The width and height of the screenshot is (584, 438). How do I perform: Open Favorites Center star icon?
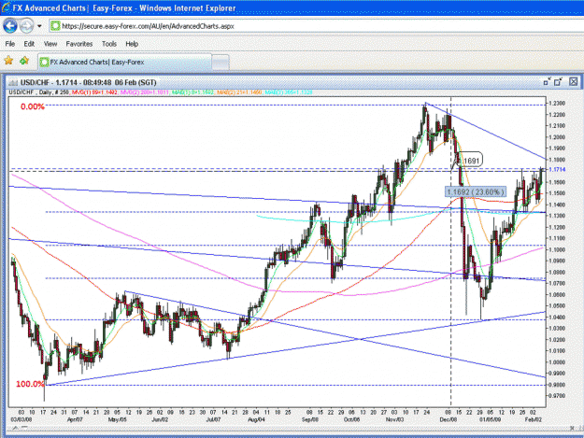(x=8, y=61)
